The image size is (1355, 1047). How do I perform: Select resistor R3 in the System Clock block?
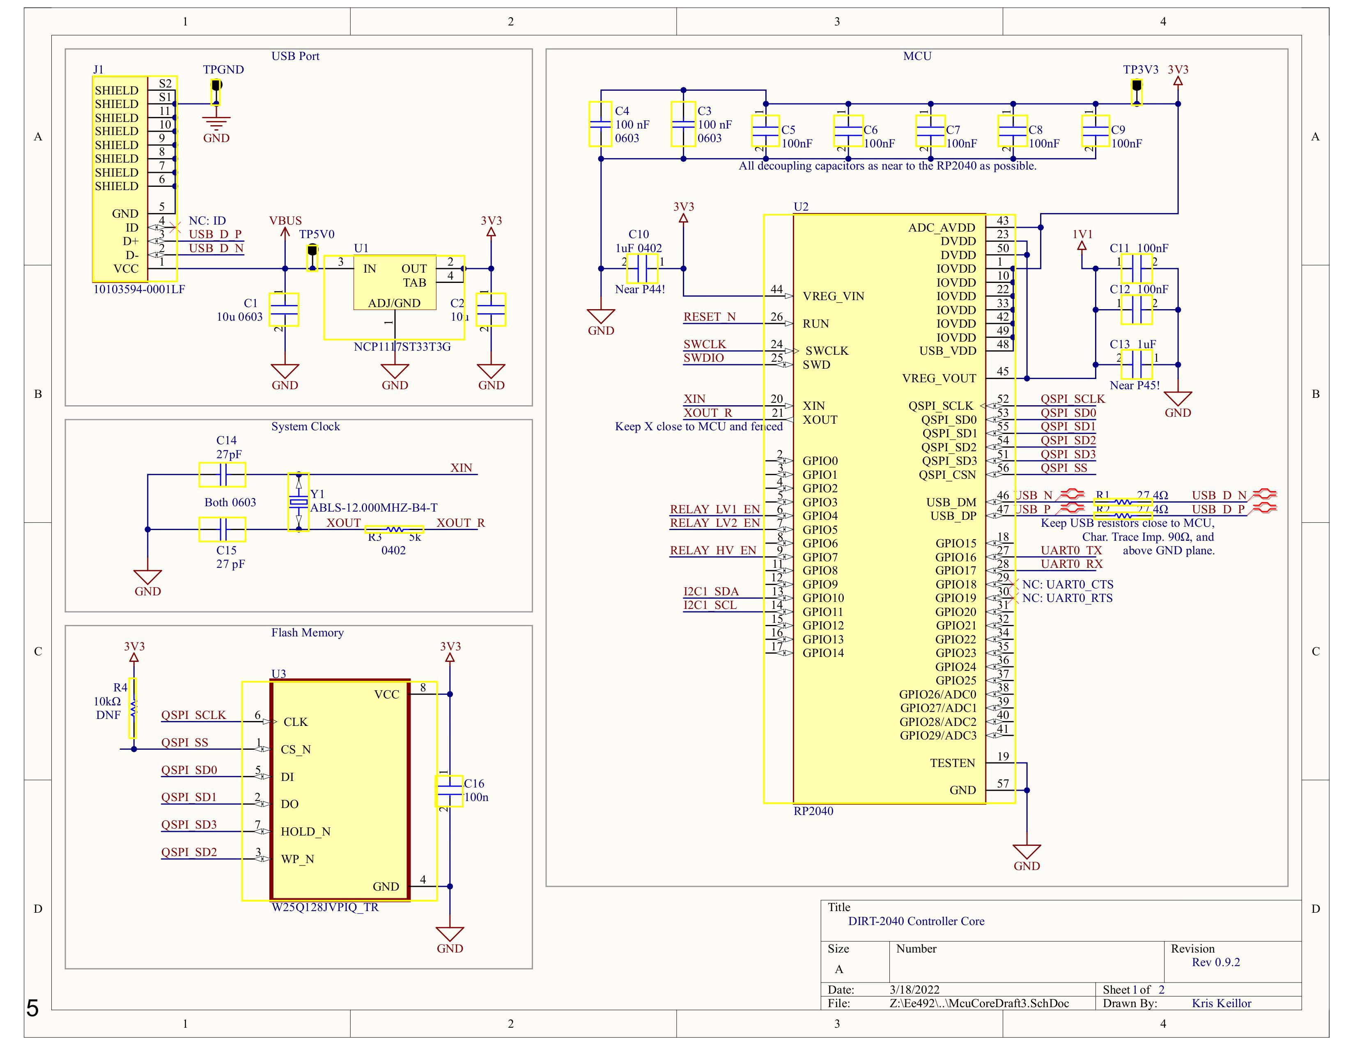[x=394, y=530]
